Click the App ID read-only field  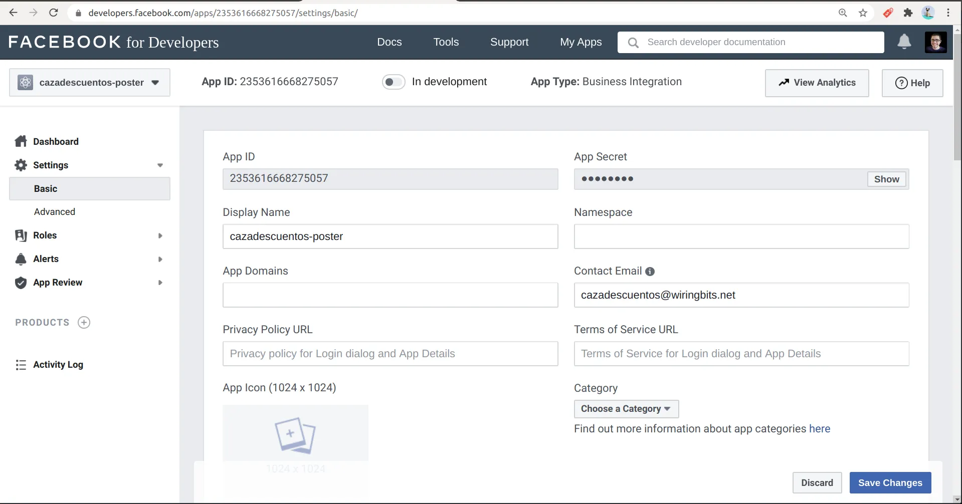[390, 179]
